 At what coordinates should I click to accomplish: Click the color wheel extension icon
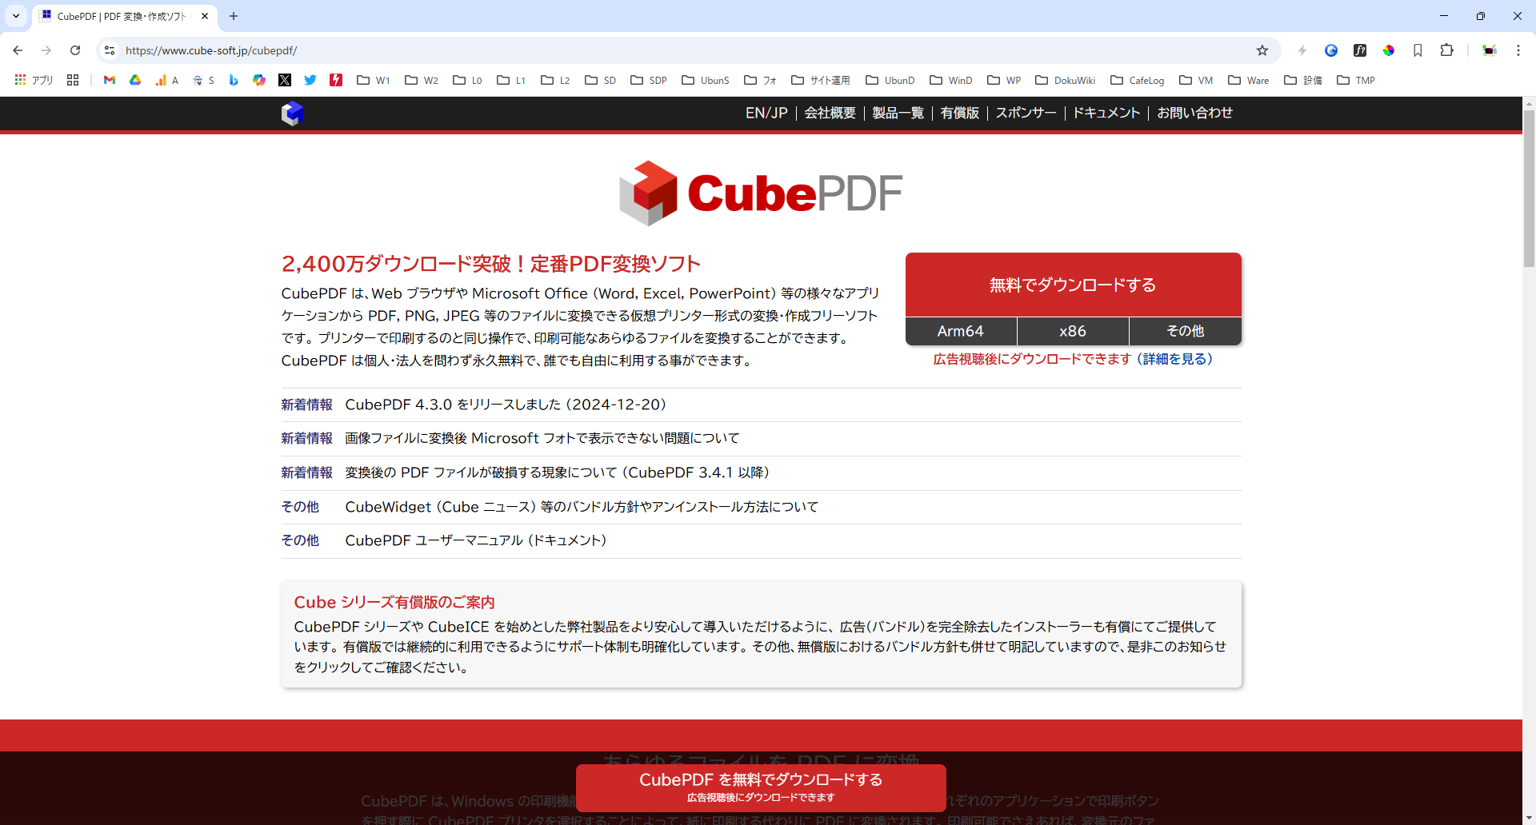(x=1389, y=50)
